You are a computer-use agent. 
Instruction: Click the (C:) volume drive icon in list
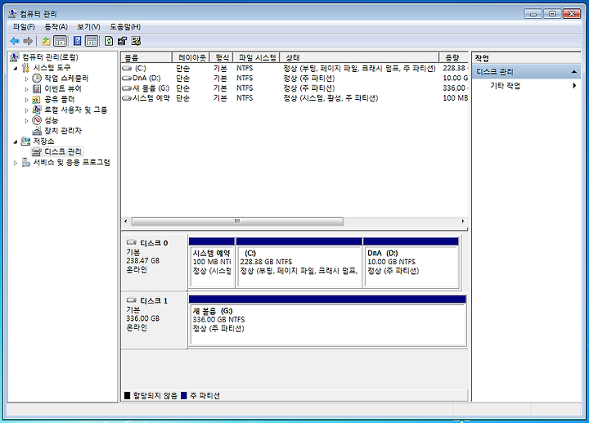pos(127,69)
